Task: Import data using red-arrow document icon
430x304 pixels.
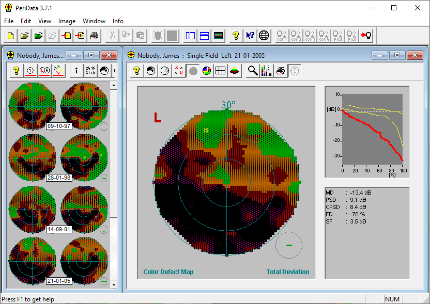Action: [x=66, y=36]
